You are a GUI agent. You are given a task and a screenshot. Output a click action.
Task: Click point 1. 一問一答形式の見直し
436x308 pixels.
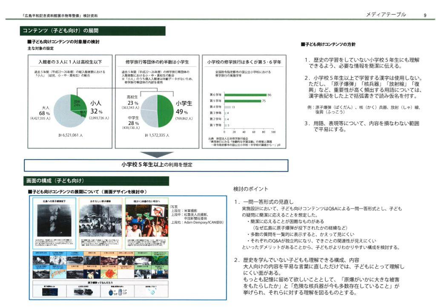click(x=264, y=202)
